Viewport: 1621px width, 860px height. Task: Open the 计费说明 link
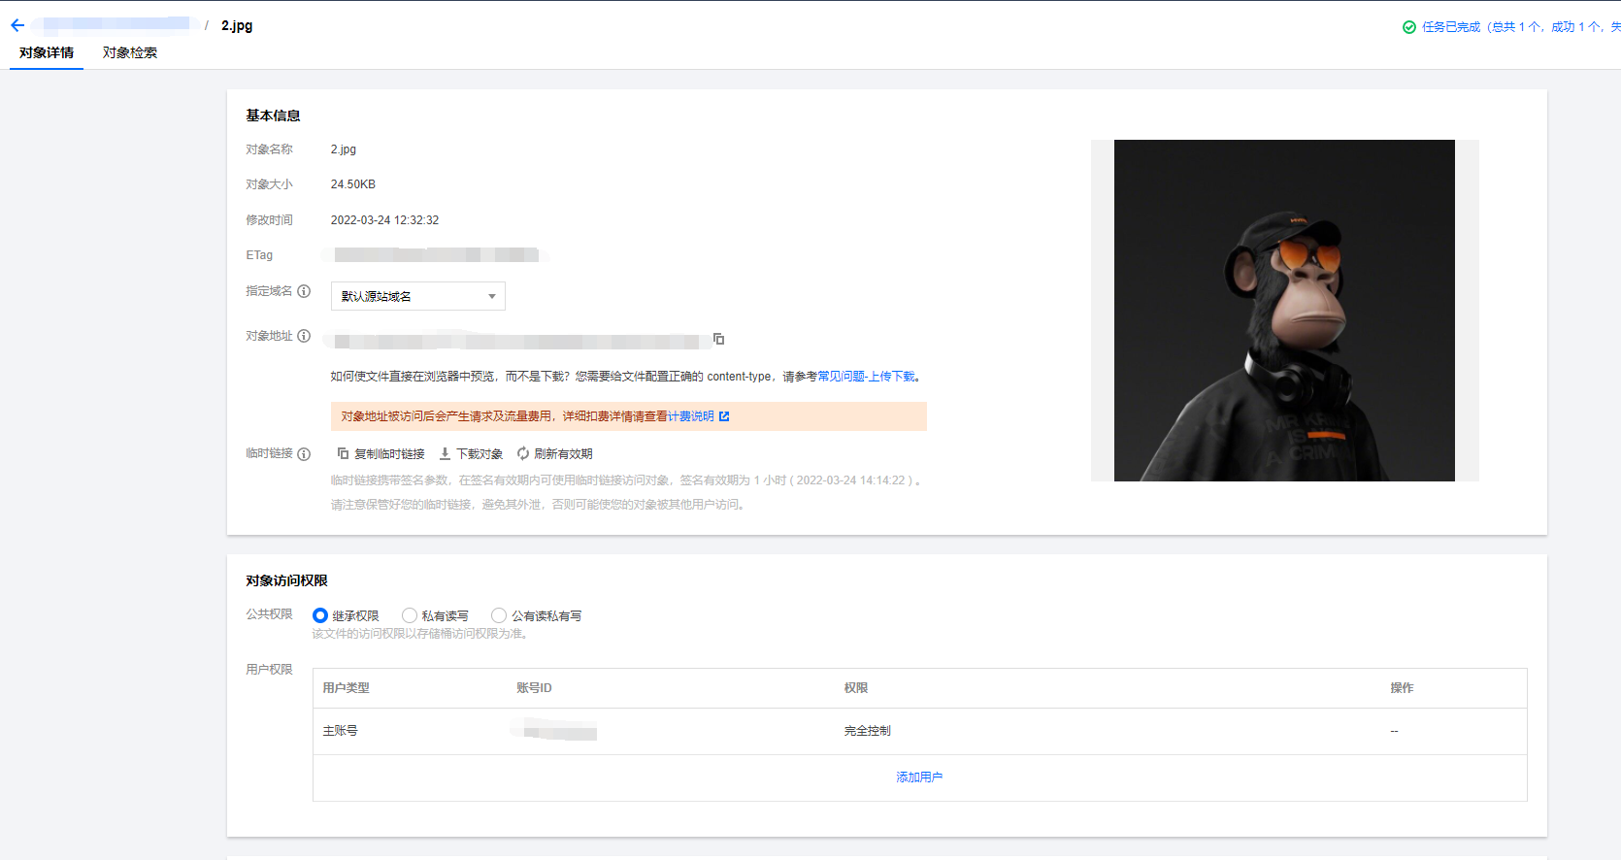click(x=691, y=416)
